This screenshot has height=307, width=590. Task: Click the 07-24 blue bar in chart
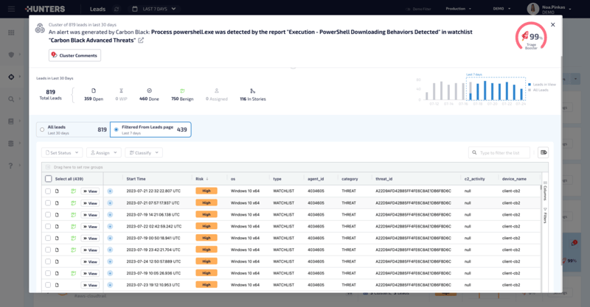pos(521,94)
